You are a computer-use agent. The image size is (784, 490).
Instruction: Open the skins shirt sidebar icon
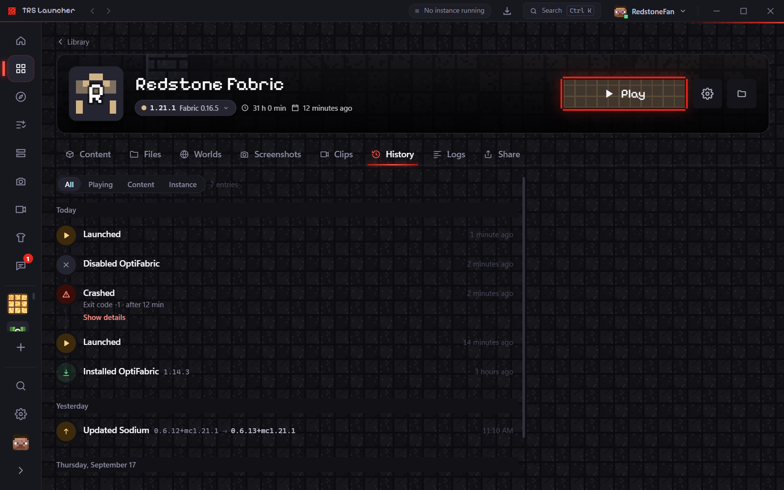pos(21,238)
